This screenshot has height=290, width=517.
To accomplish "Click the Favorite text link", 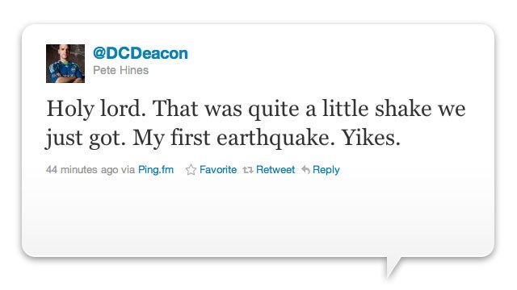I will coord(218,170).
